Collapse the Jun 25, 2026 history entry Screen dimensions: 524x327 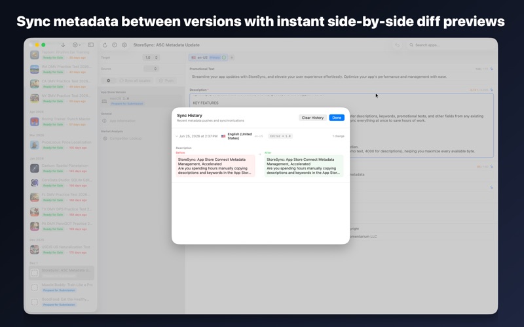(177, 136)
